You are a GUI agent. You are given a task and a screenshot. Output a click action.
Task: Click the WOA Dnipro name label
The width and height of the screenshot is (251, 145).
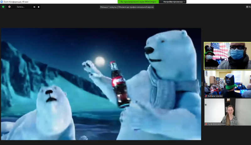tap(211, 68)
